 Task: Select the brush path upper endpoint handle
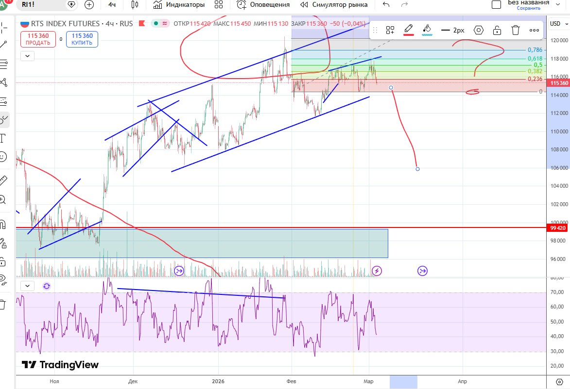(391, 88)
